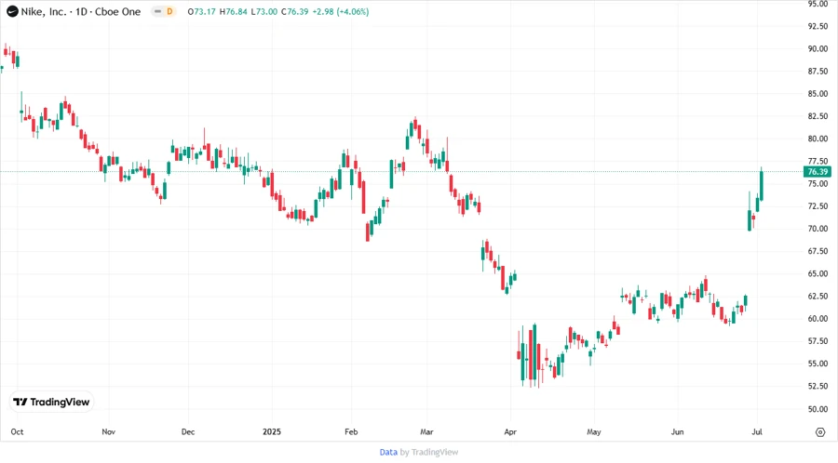Select the current price label 76.39

pos(818,172)
